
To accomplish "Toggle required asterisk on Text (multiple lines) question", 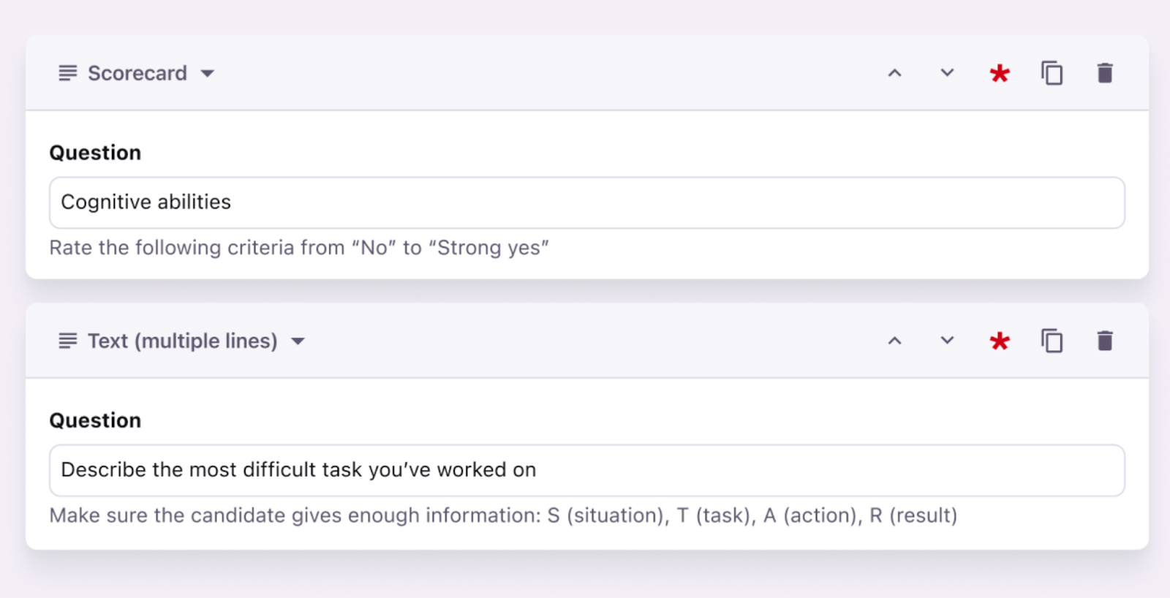I will point(999,341).
